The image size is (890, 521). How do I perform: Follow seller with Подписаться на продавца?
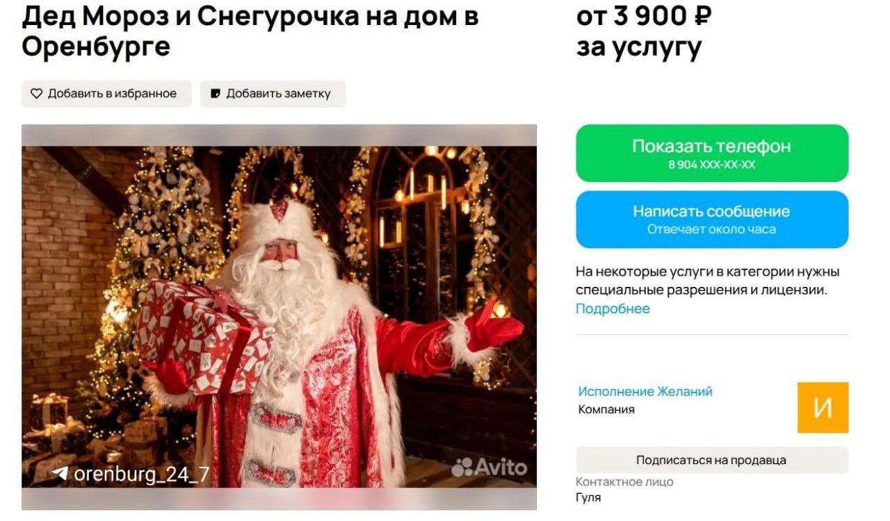tap(712, 460)
